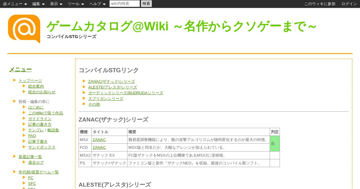
Task: Open the 編集 dropdown menu
Action: [38, 4]
